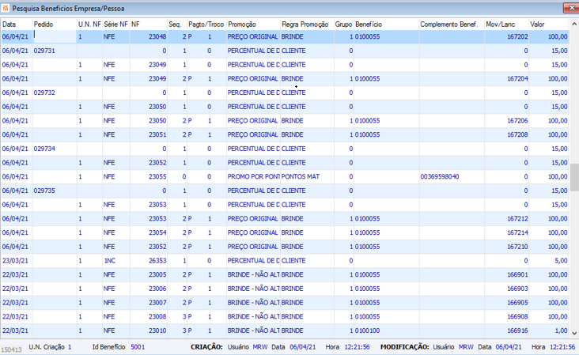579x355 pixels.
Task: Select NF cell 23048
Action: point(149,36)
